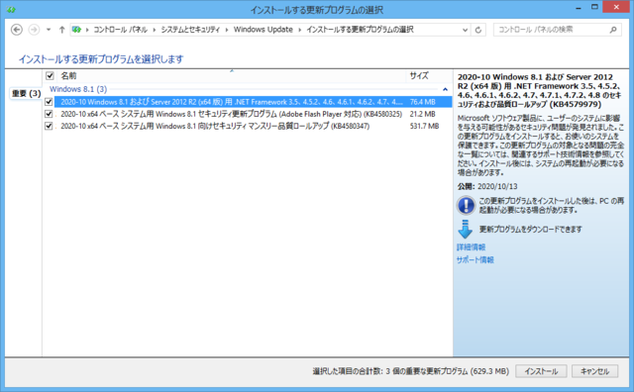This screenshot has width=634, height=392.
Task: Open the サポート情報 link
Action: (475, 260)
